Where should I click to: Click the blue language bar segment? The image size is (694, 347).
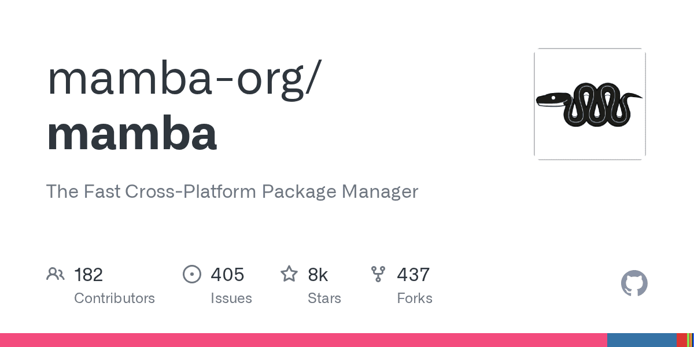click(x=642, y=340)
